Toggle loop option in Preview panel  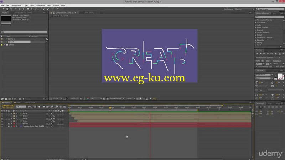[x=280, y=54]
